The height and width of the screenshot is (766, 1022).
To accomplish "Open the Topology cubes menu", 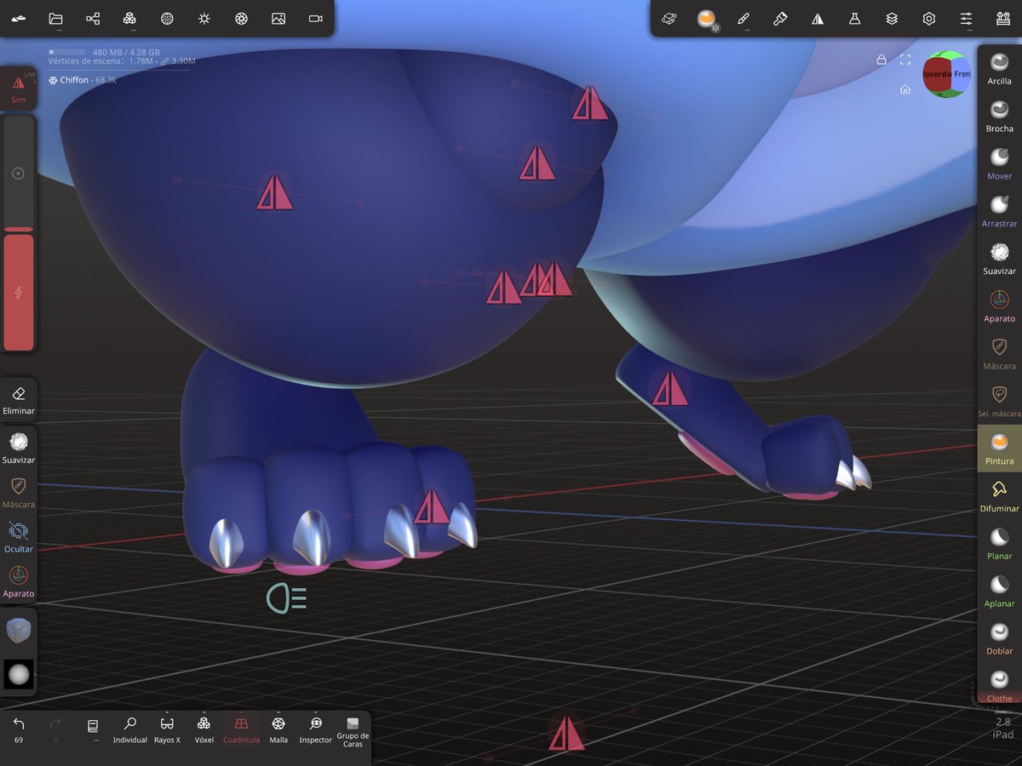I will [129, 18].
